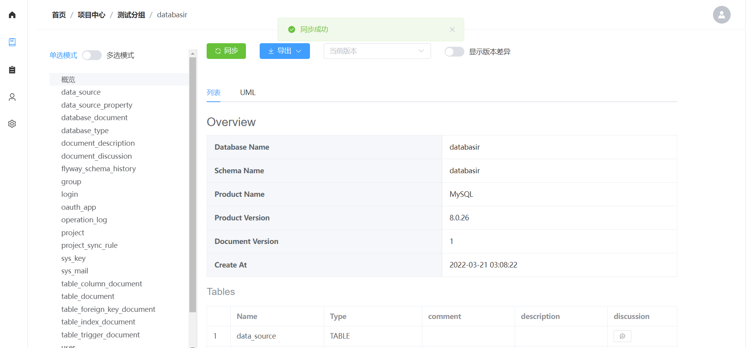Open discussion icon for data_source row

[622, 336]
